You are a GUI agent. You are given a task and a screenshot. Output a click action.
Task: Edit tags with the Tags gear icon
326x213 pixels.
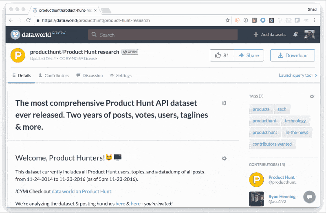(312, 96)
